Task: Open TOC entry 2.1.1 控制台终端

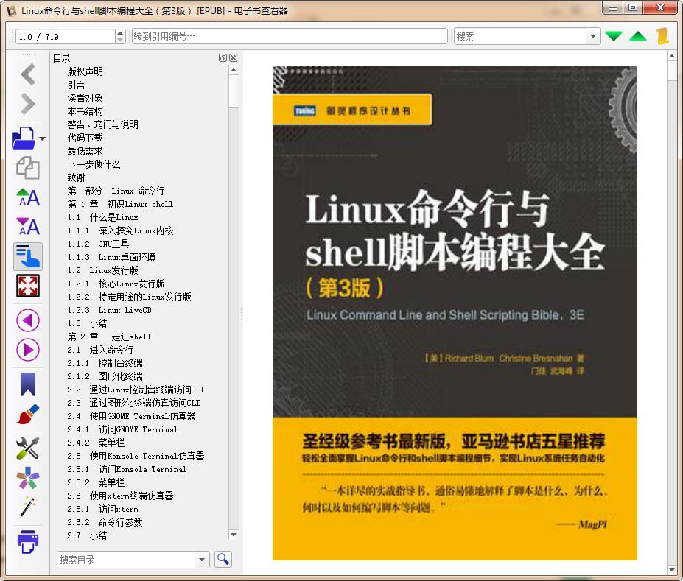Action: tap(105, 363)
